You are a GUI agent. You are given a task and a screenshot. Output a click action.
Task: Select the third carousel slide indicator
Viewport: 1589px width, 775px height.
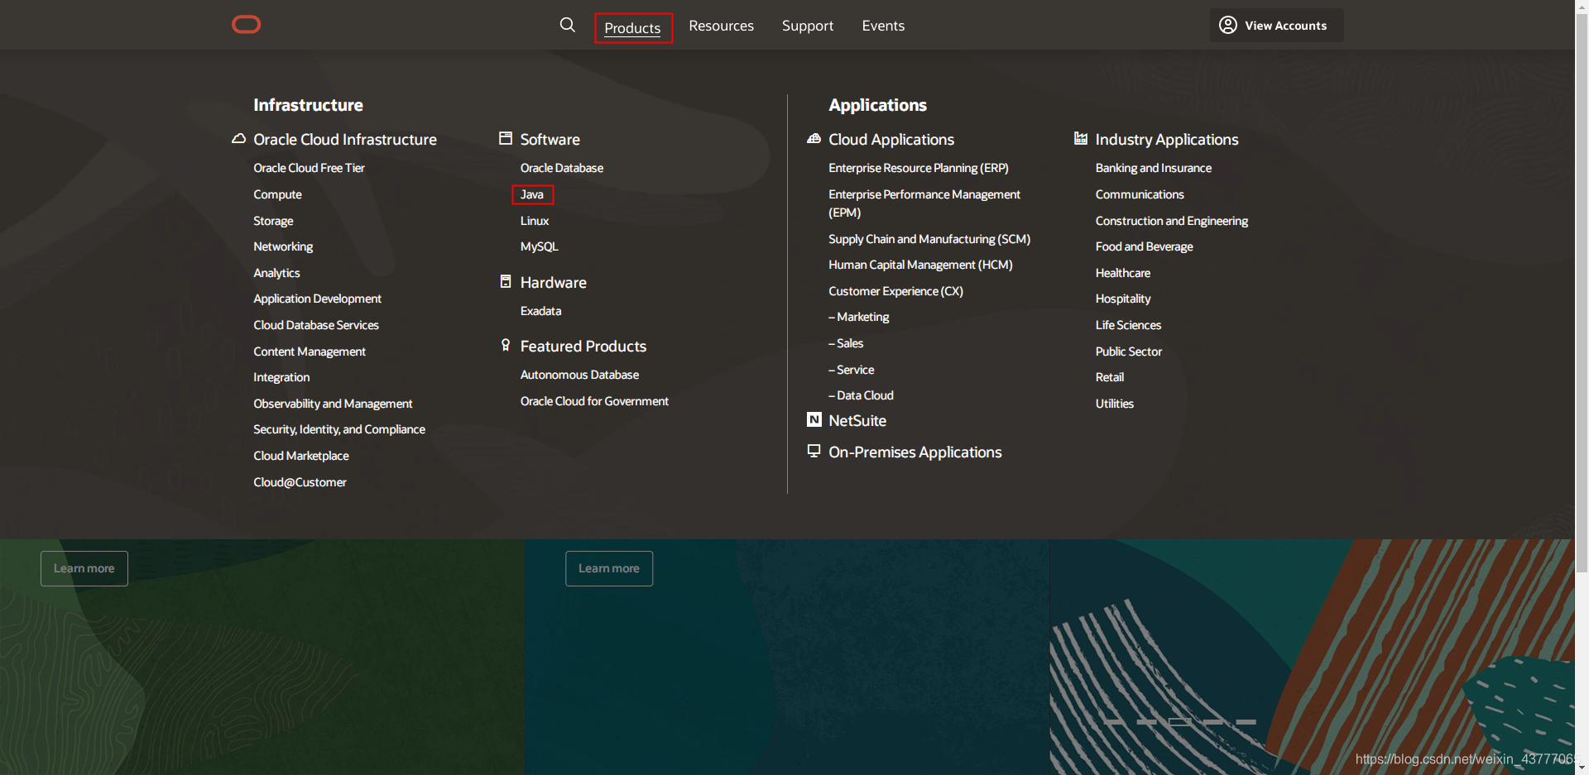point(1180,722)
